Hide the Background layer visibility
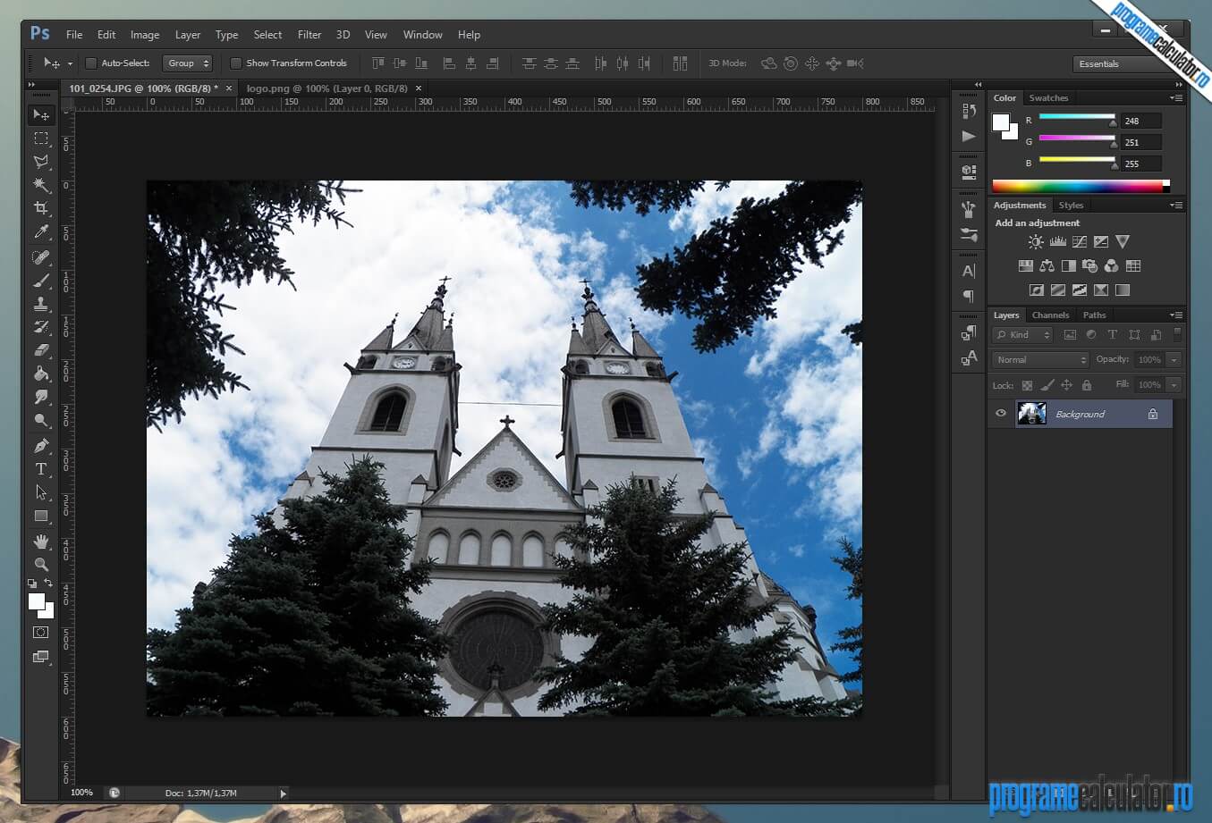Viewport: 1212px width, 823px height. click(x=1001, y=414)
